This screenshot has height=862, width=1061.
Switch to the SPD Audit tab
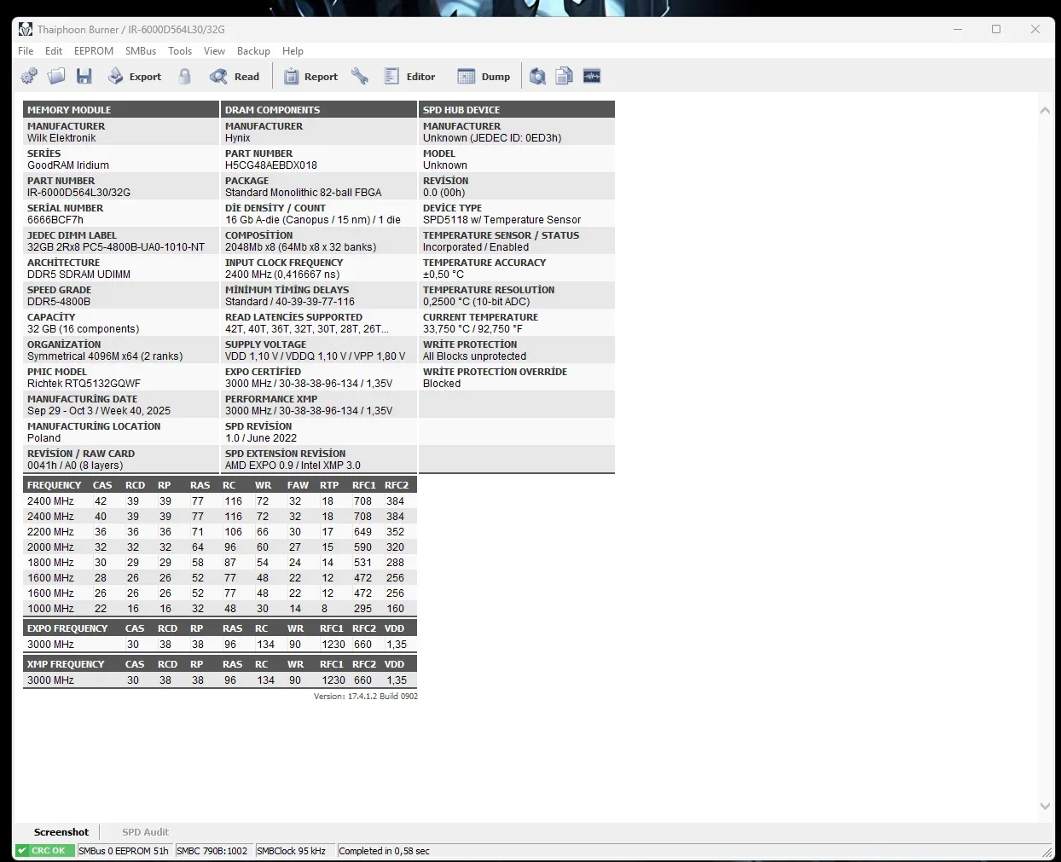[x=145, y=832]
